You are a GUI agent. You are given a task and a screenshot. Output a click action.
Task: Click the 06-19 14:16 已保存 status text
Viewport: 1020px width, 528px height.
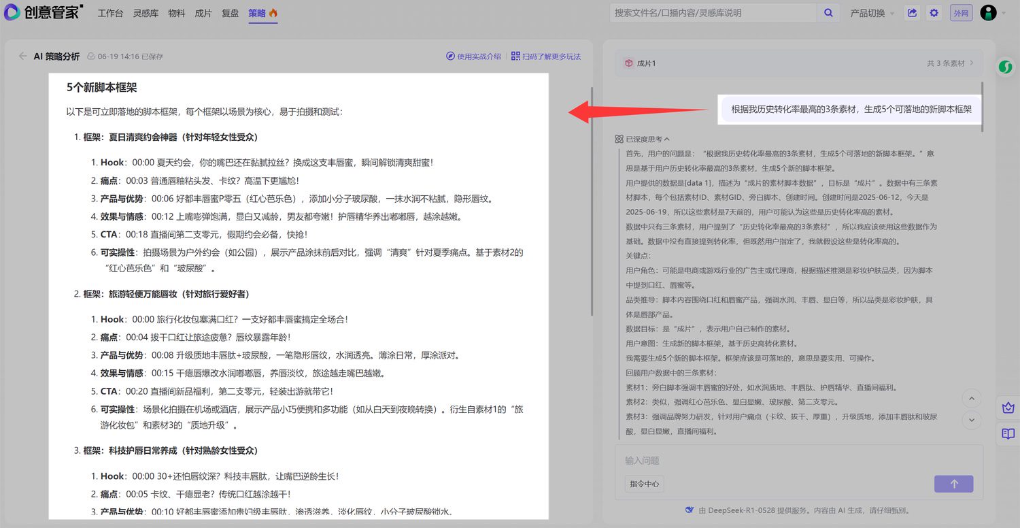(130, 56)
